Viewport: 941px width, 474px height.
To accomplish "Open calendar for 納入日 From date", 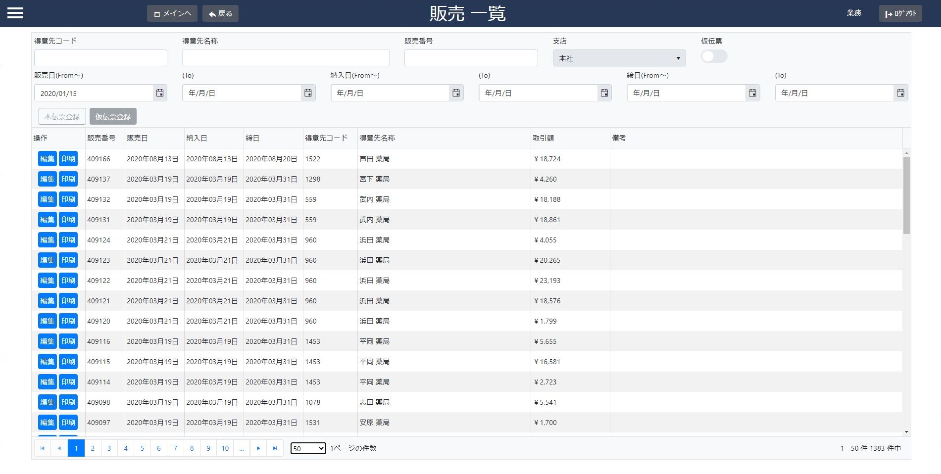I will click(456, 93).
